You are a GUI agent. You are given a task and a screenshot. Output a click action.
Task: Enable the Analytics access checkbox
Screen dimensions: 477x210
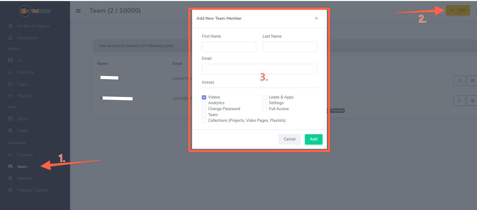coord(204,103)
